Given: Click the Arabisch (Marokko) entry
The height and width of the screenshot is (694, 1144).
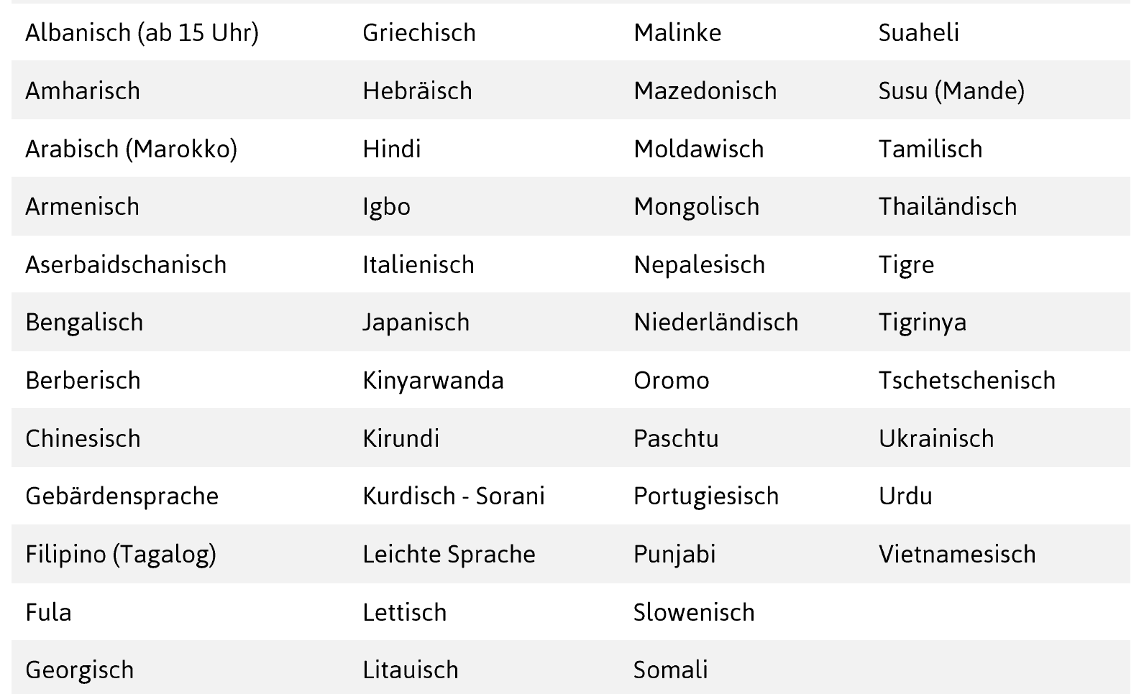Looking at the screenshot, I should (x=131, y=149).
